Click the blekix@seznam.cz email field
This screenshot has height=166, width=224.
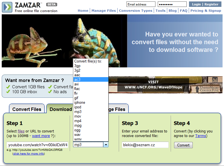point(145,145)
